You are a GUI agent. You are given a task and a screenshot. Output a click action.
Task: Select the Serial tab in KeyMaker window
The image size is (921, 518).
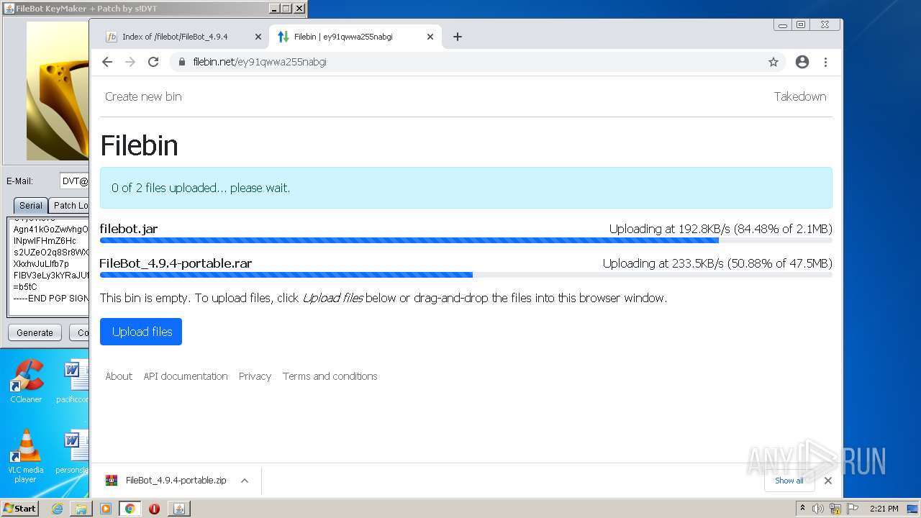pos(30,205)
